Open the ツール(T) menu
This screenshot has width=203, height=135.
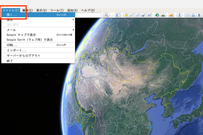click(57, 10)
